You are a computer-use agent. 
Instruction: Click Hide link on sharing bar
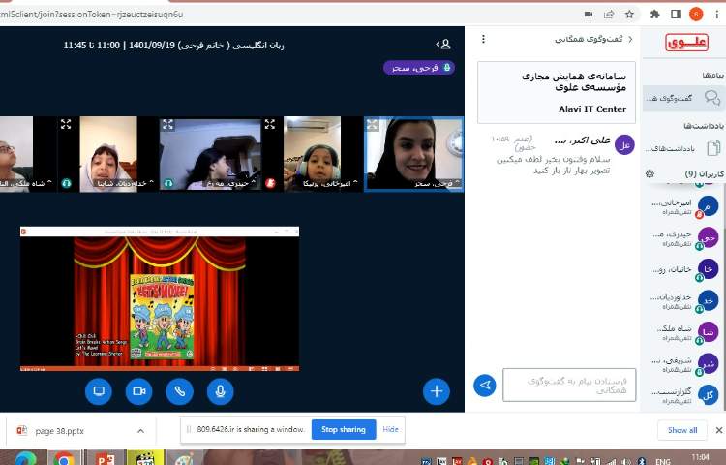pyautogui.click(x=390, y=430)
